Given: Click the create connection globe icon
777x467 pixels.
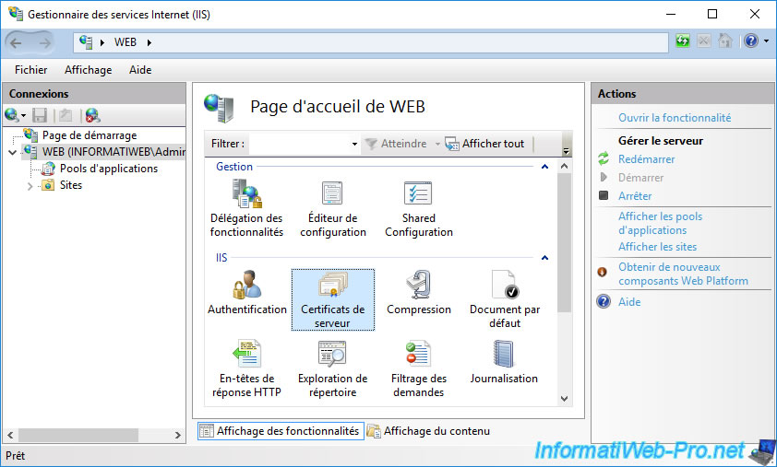Looking at the screenshot, I should (x=12, y=115).
